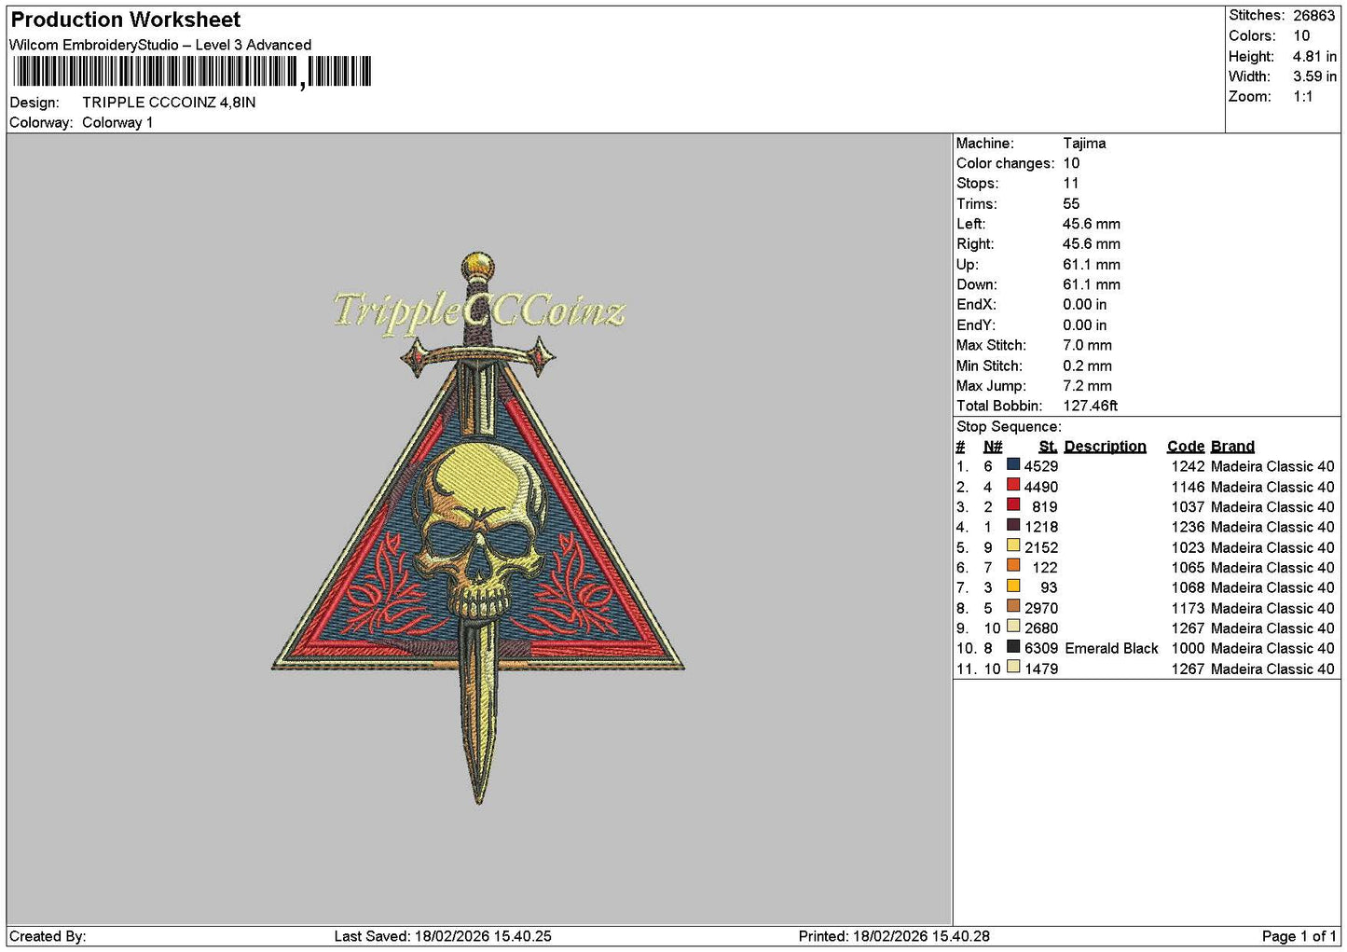Click the Min Stitch value 0.2 mm
Screen dimensions: 1347x952
(x=1087, y=366)
